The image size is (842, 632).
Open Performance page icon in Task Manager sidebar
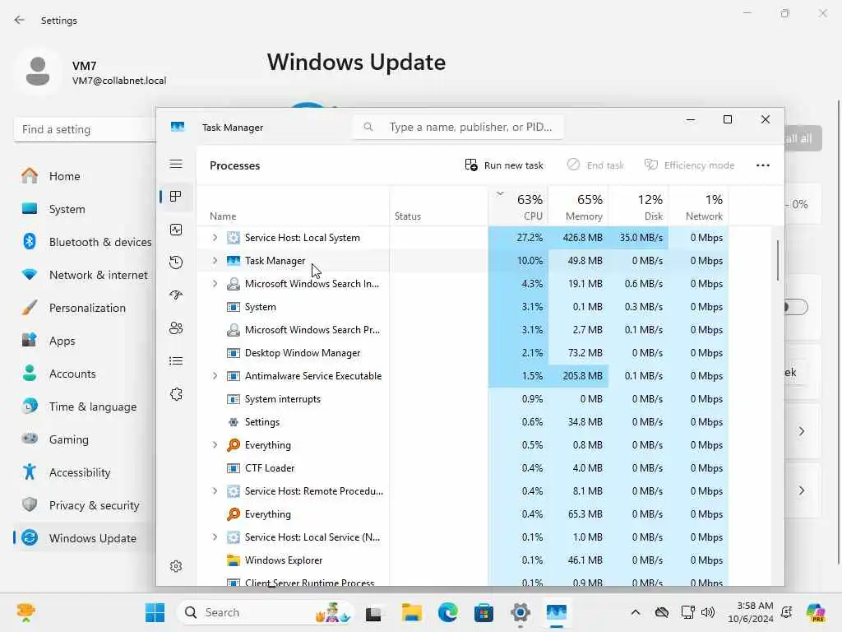176,230
